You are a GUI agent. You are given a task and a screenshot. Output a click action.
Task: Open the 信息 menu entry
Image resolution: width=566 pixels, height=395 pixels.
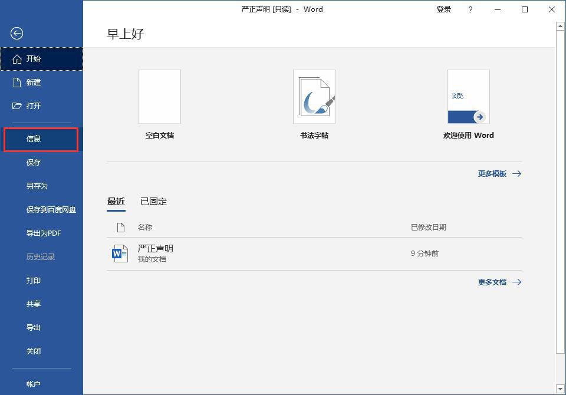(34, 139)
